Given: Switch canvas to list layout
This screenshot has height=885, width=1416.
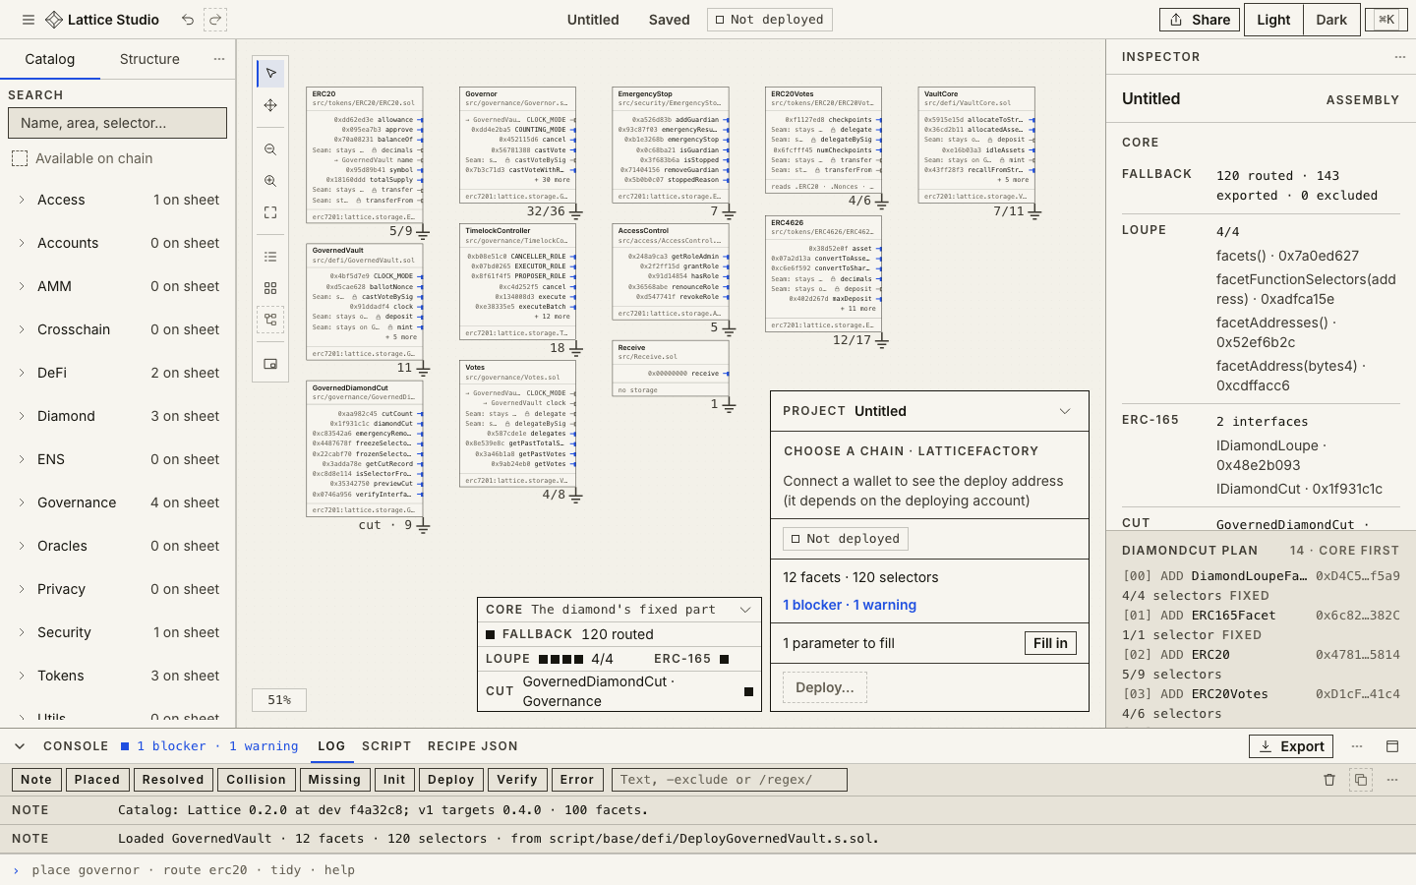Looking at the screenshot, I should tap(270, 257).
